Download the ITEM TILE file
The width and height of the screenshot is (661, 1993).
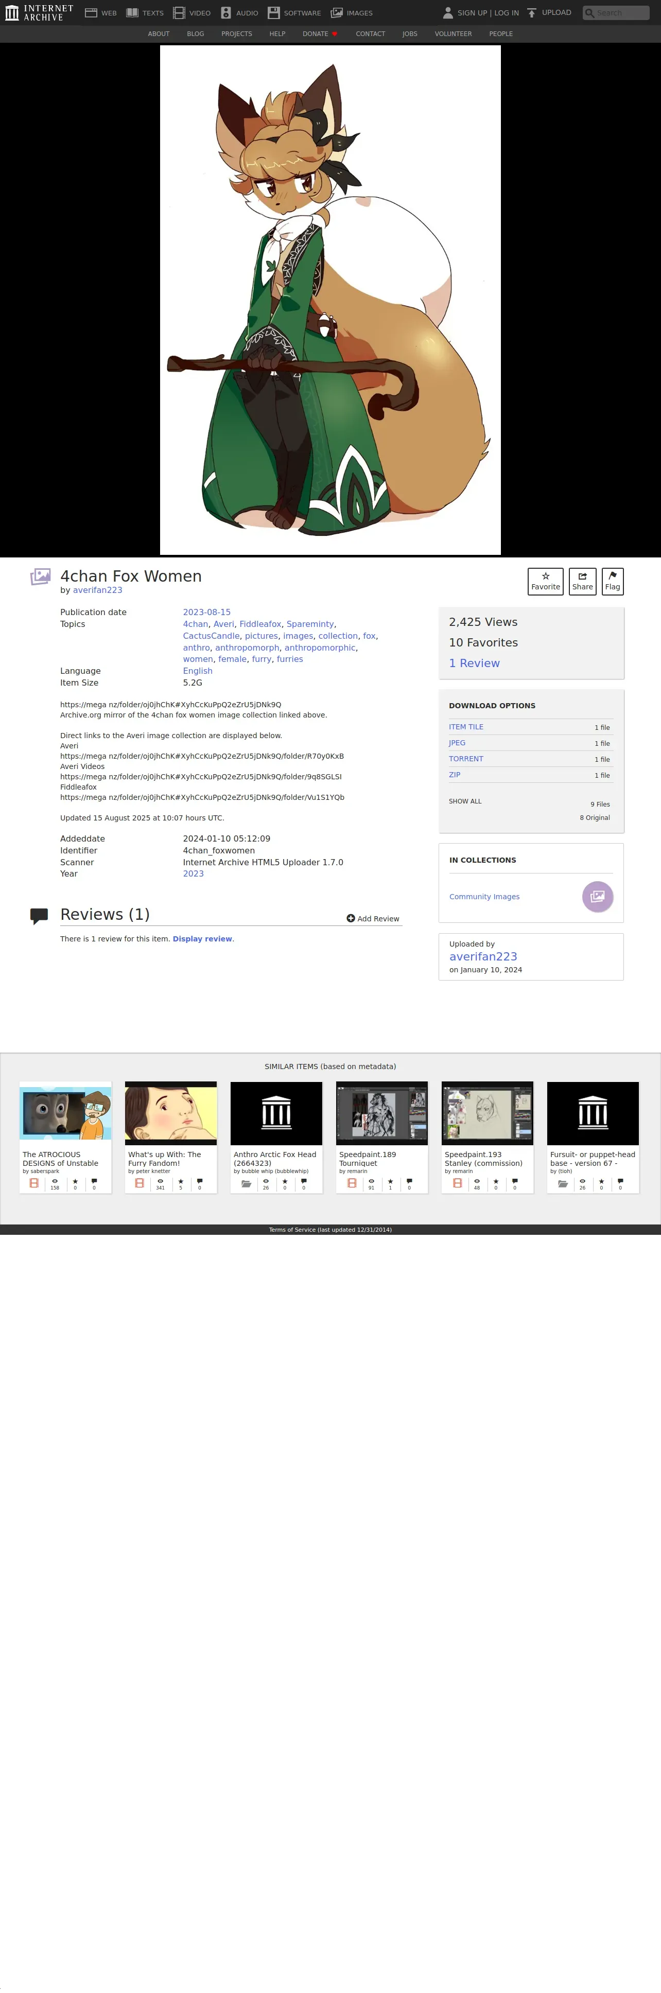coord(466,727)
